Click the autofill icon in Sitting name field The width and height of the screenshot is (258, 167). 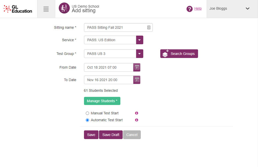click(x=149, y=27)
